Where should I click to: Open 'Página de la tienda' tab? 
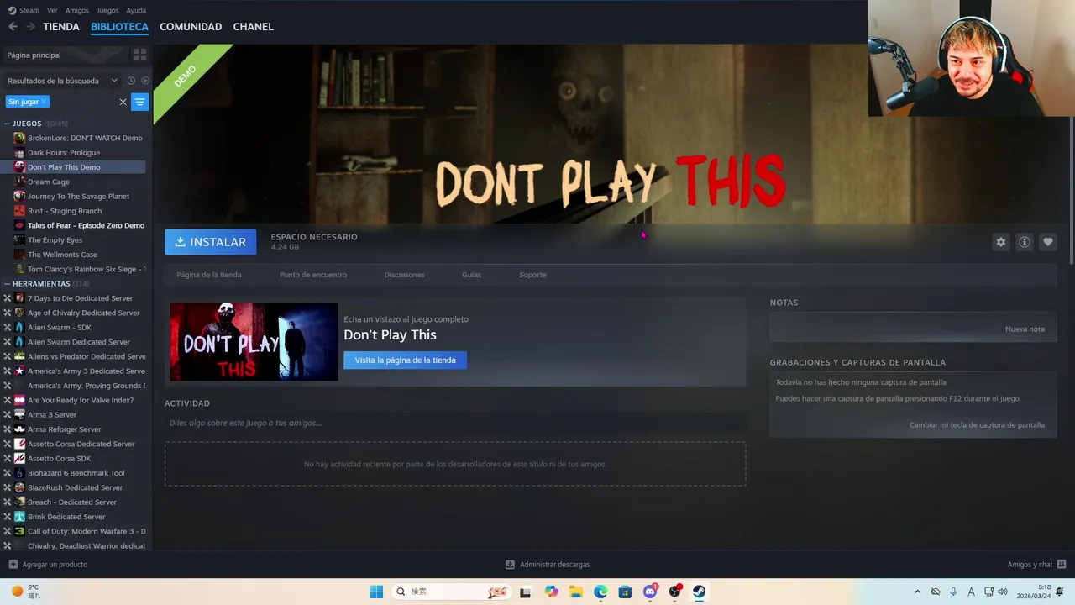(209, 275)
